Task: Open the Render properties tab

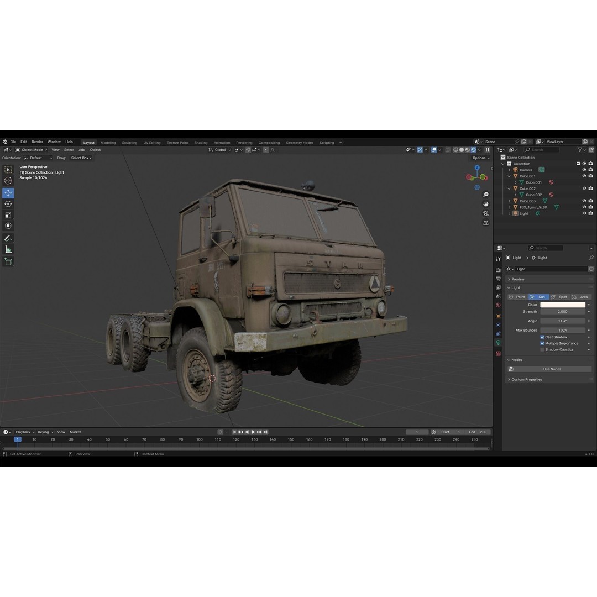Action: pyautogui.click(x=499, y=270)
